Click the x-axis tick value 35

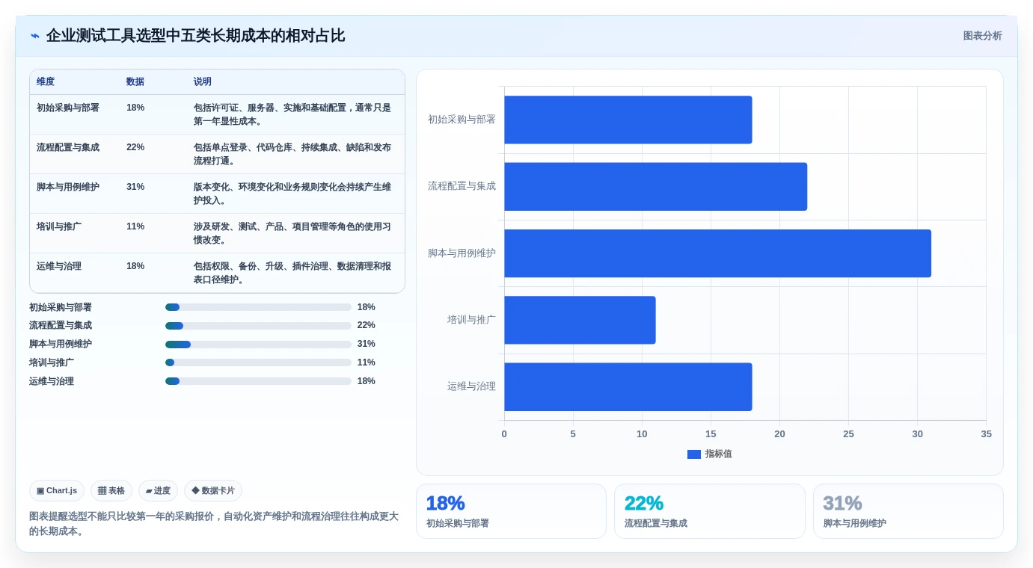click(x=986, y=434)
